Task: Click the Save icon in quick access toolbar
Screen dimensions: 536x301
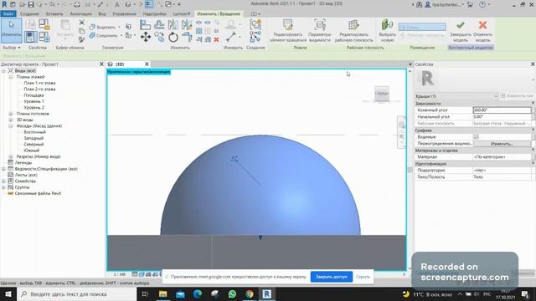Action: (x=31, y=4)
